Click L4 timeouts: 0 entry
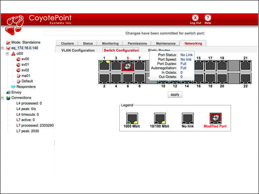259x194 pixels. click(28, 114)
